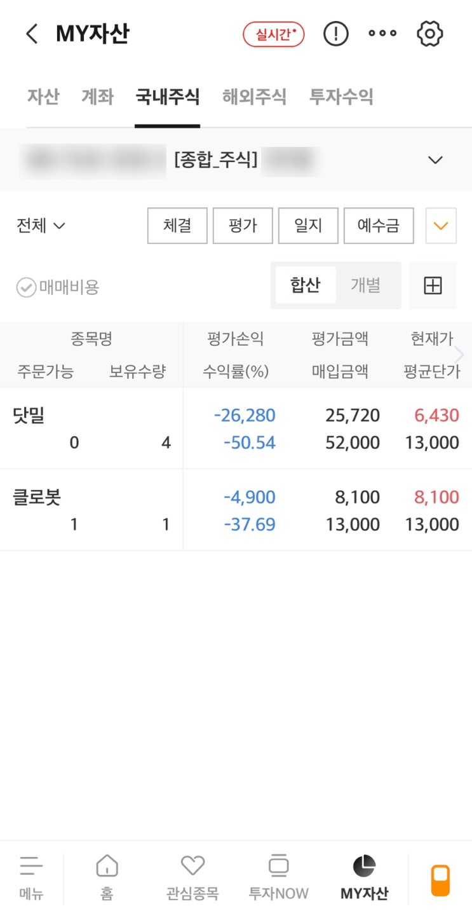The height and width of the screenshot is (911, 472).
Task: Open the settings gear icon
Action: click(x=429, y=34)
